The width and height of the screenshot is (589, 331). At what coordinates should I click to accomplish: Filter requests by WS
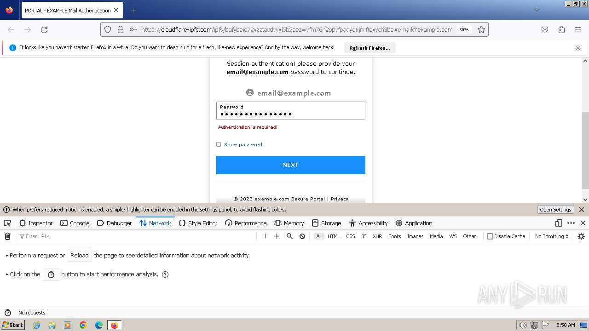click(x=453, y=236)
